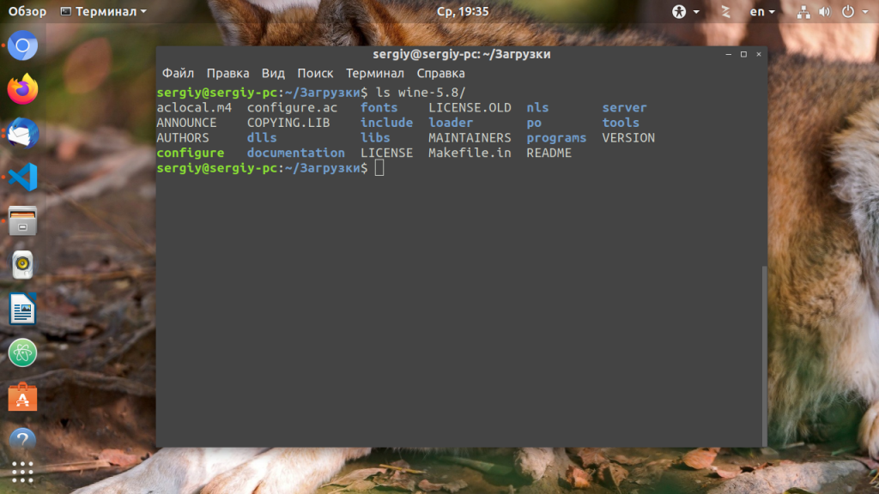Open the Справка menu in the terminal
Image resolution: width=879 pixels, height=494 pixels.
[x=440, y=73]
